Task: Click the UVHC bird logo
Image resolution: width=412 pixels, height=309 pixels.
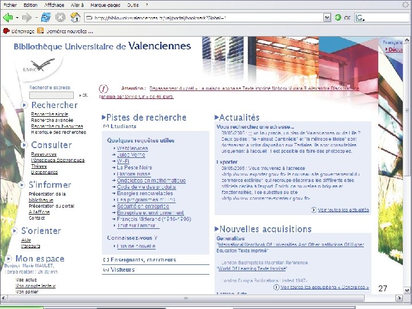Action: (39, 66)
